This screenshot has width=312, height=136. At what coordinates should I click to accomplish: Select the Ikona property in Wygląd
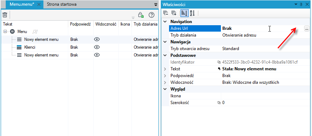coord(175,96)
